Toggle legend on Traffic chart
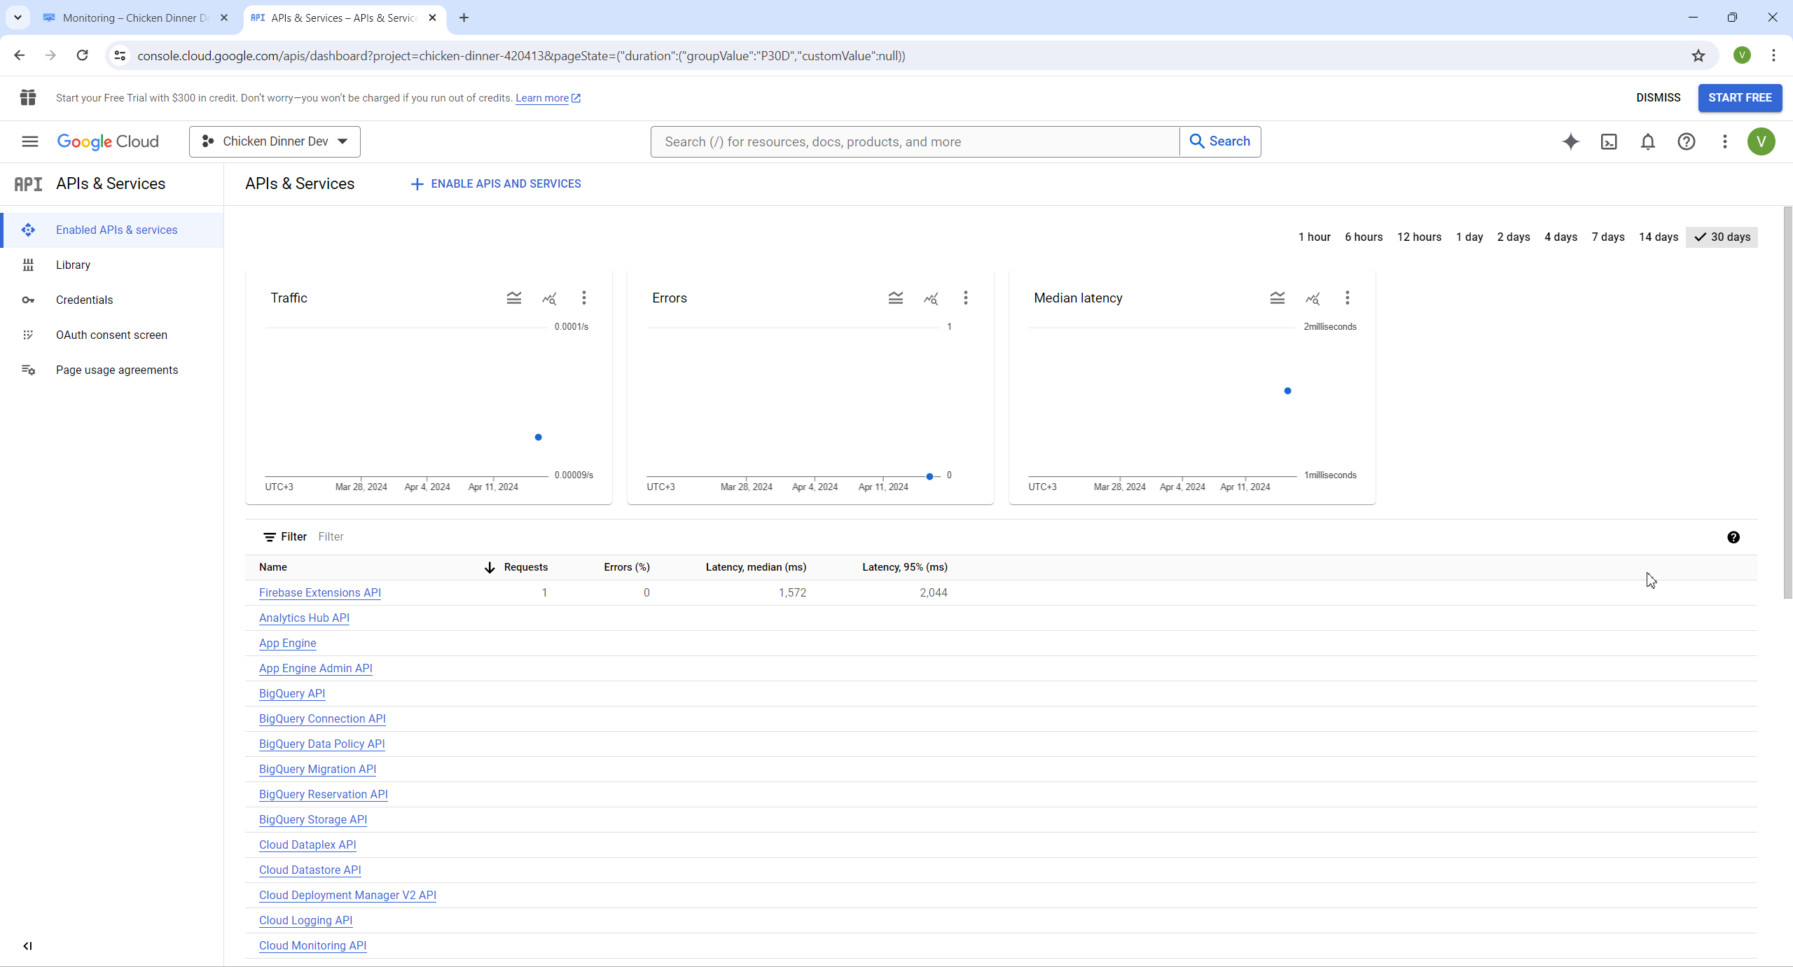The width and height of the screenshot is (1793, 967). point(513,298)
